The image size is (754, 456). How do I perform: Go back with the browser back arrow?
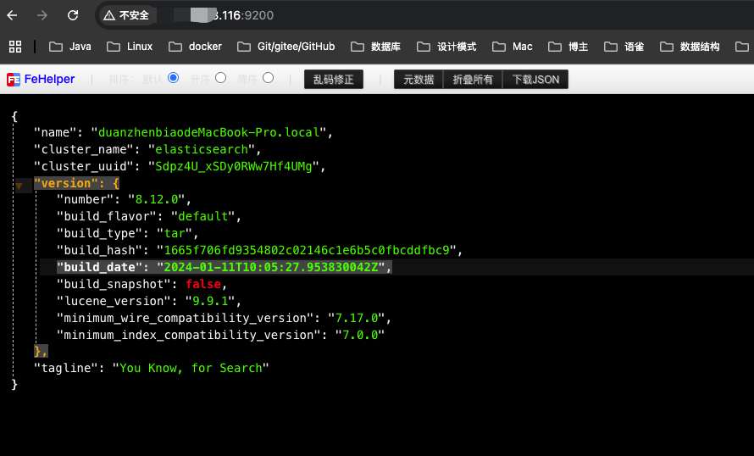click(x=12, y=15)
